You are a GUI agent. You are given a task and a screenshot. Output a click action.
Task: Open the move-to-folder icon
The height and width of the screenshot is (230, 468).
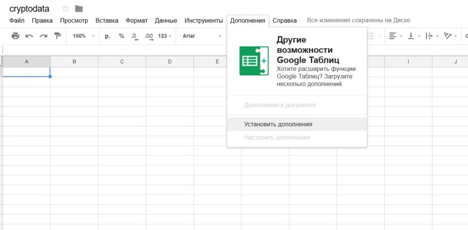[x=79, y=9]
